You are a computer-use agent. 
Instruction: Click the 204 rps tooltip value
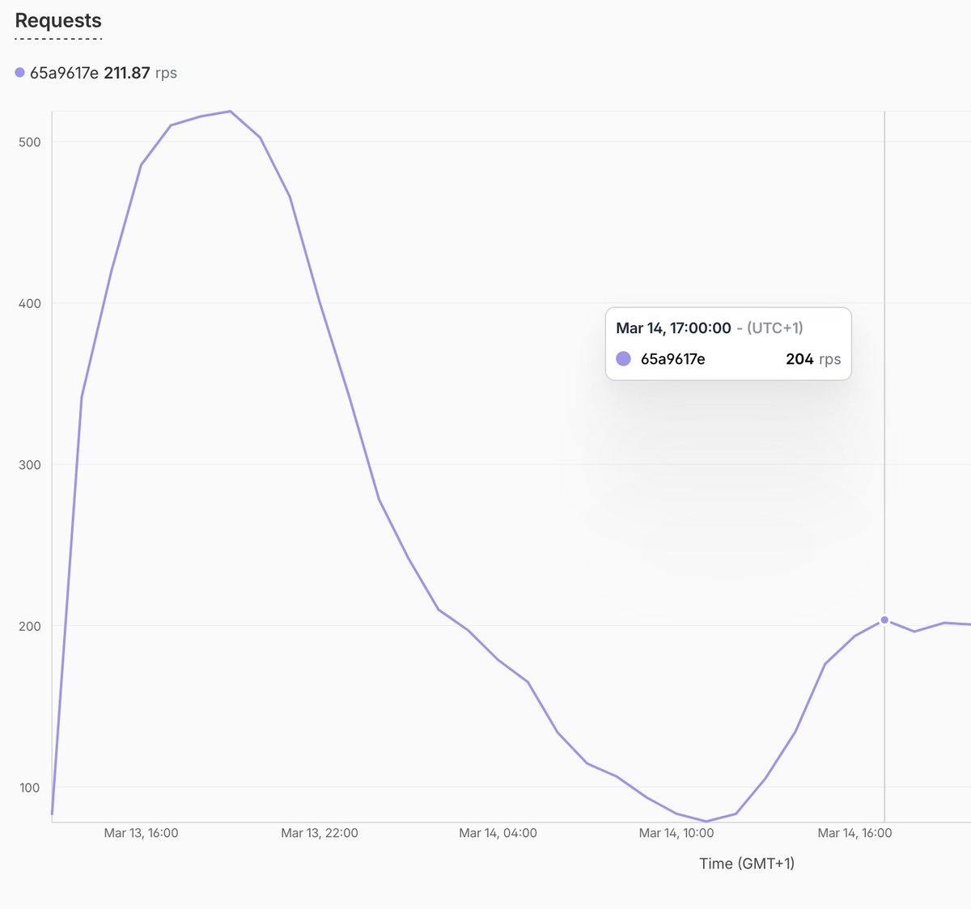(x=813, y=359)
